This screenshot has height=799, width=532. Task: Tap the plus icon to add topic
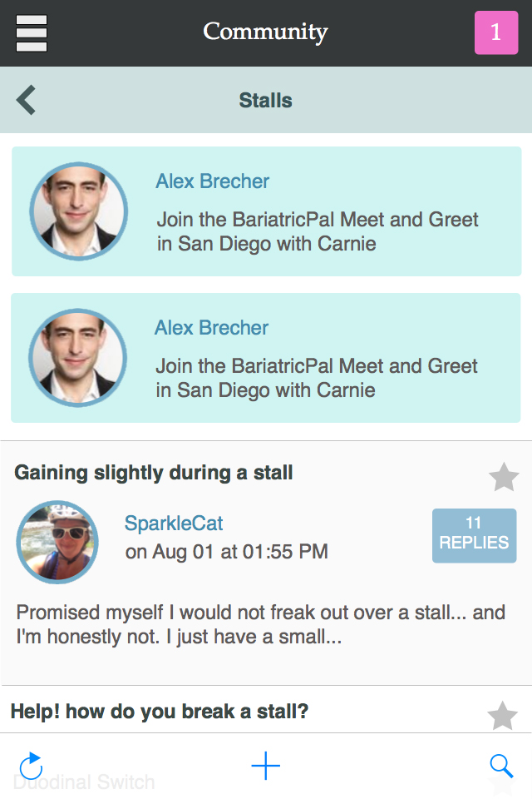266,766
